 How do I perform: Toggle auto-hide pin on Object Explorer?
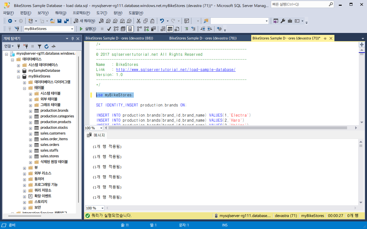click(72, 38)
